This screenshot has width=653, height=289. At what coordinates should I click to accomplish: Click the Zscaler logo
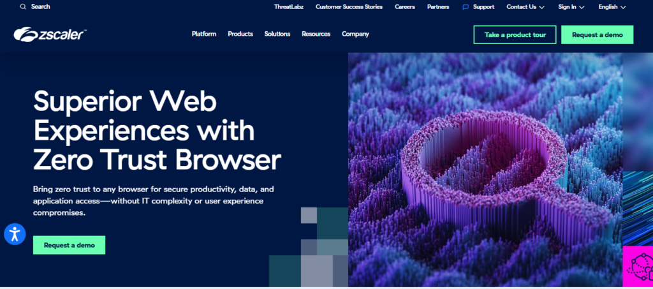[50, 34]
